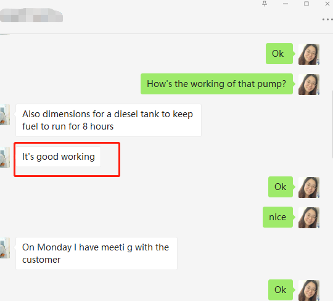
Task: Select the "It's good working" message
Action: [x=58, y=157]
